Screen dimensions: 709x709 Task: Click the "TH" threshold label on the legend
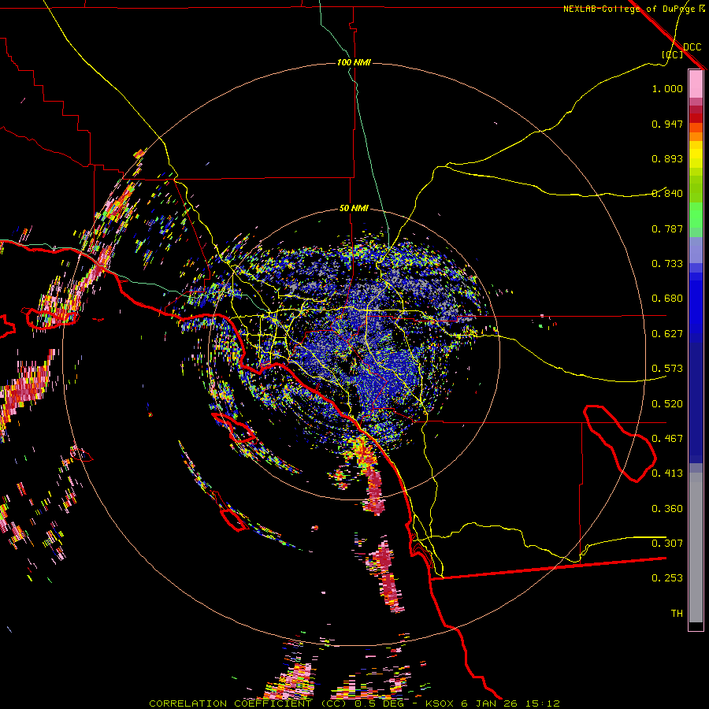[677, 614]
